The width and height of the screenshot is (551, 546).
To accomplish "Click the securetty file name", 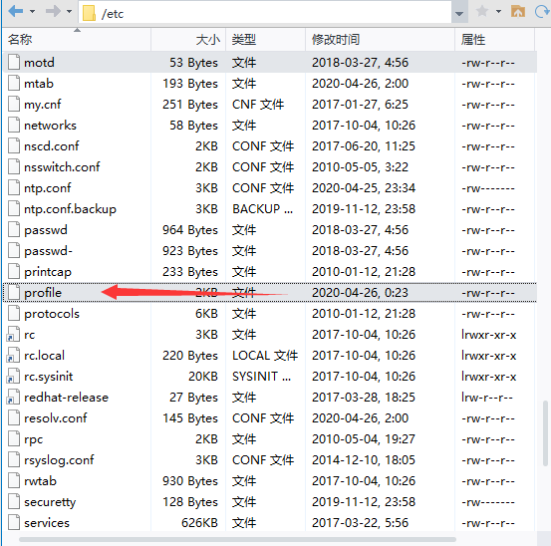I will [50, 502].
